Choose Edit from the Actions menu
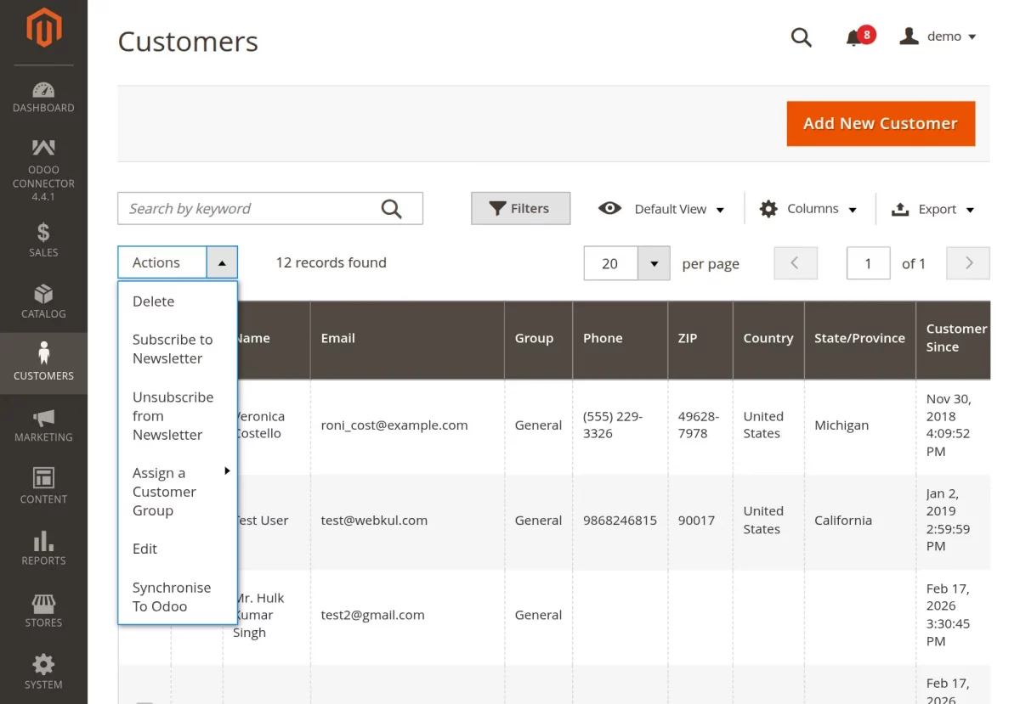Image resolution: width=1020 pixels, height=704 pixels. coord(177,549)
